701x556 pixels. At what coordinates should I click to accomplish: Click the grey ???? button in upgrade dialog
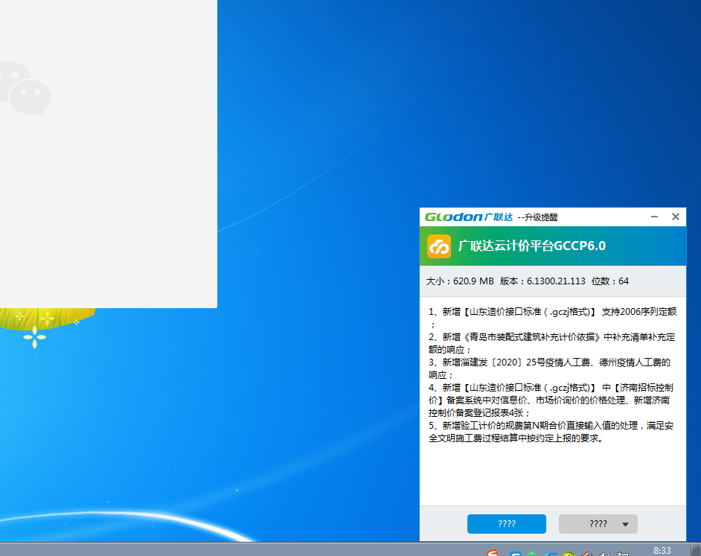598,524
